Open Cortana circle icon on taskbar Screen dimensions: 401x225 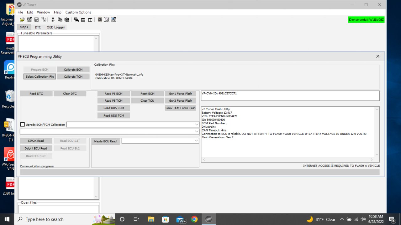pyautogui.click(x=122, y=219)
